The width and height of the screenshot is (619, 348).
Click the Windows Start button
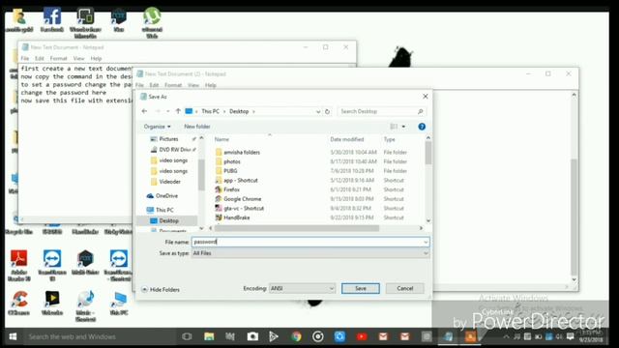[x=13, y=336]
